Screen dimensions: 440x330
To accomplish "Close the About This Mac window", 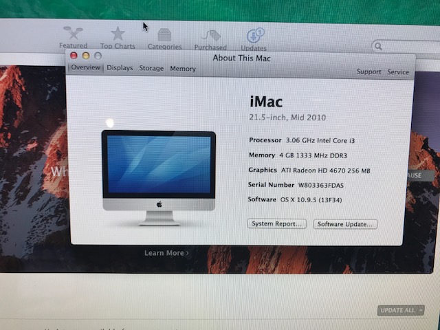I will 74,56.
